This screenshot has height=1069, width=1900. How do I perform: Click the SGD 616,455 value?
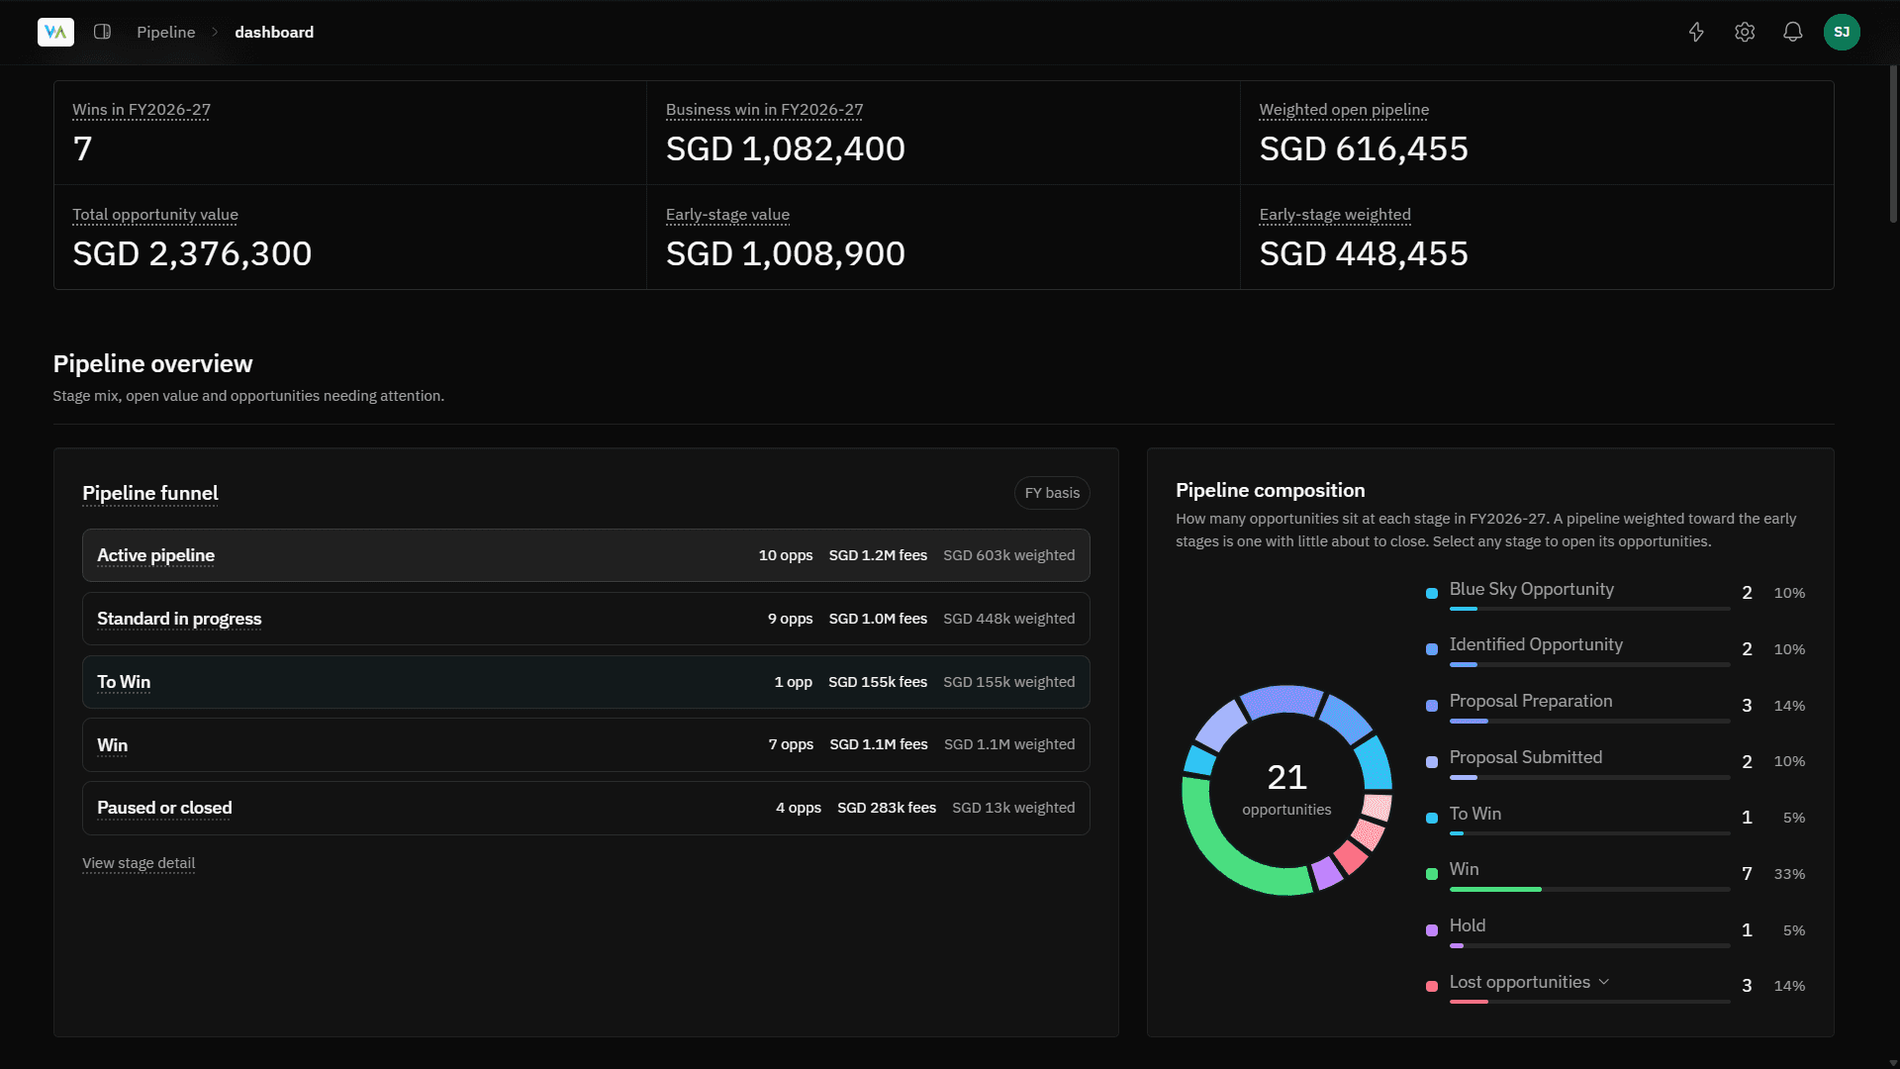[x=1364, y=148]
